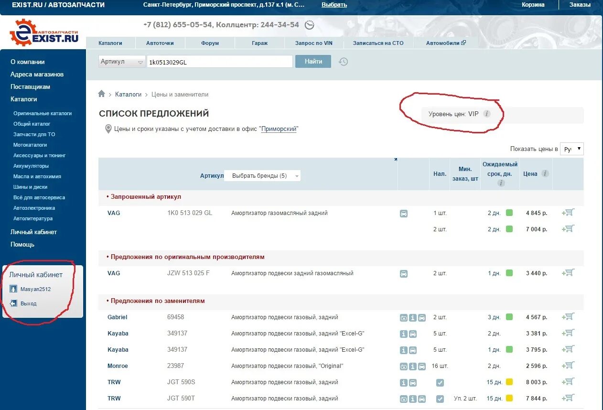Open info icon beside Цена column header
The height and width of the screenshot is (410, 603).
(545, 173)
